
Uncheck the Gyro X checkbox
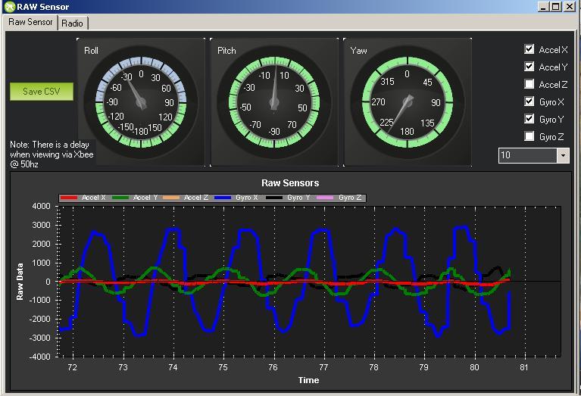(529, 101)
